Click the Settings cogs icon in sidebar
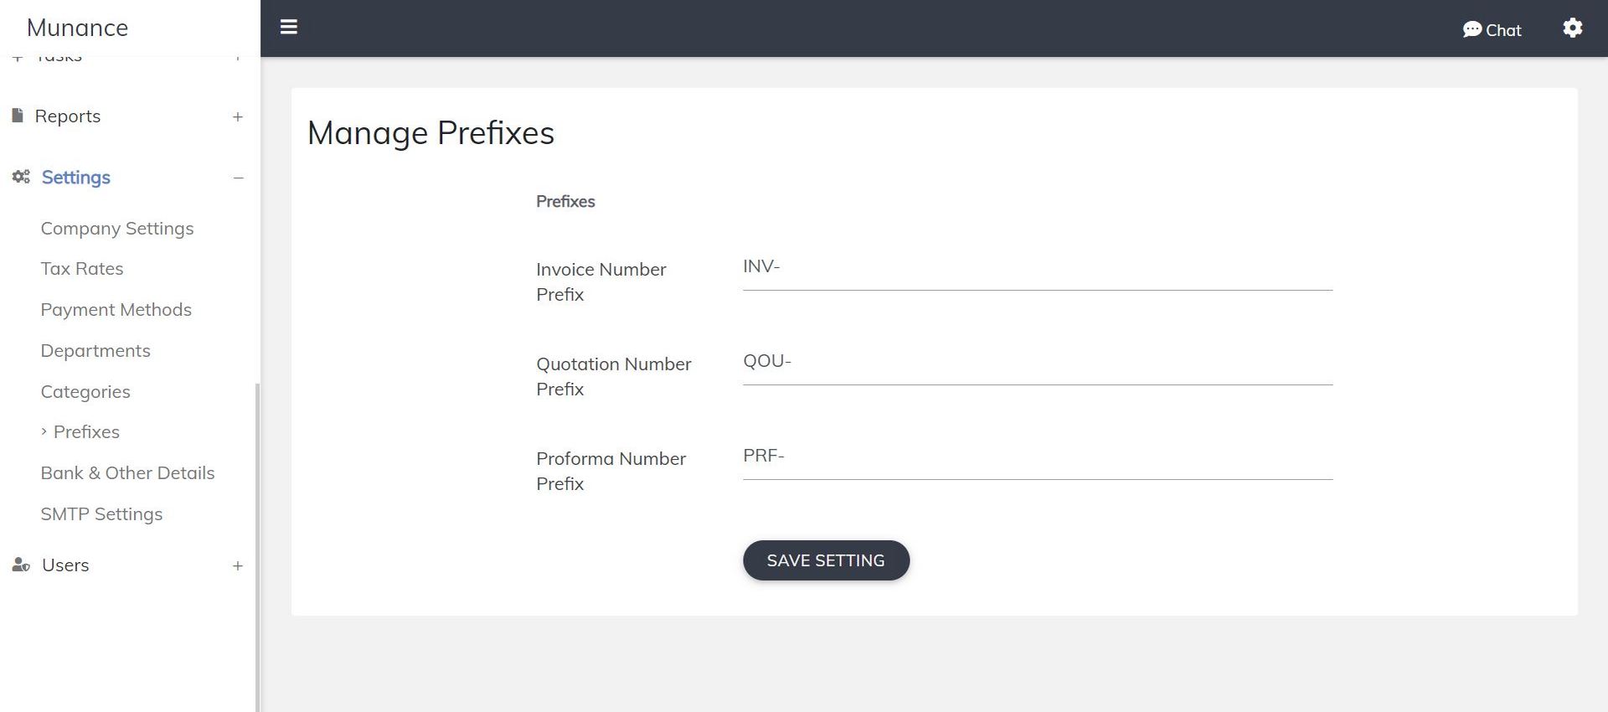 [x=21, y=177]
